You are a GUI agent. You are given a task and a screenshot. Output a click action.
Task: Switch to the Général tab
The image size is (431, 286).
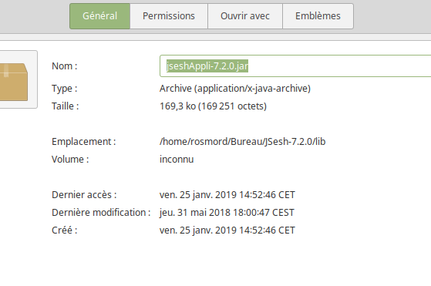point(99,16)
